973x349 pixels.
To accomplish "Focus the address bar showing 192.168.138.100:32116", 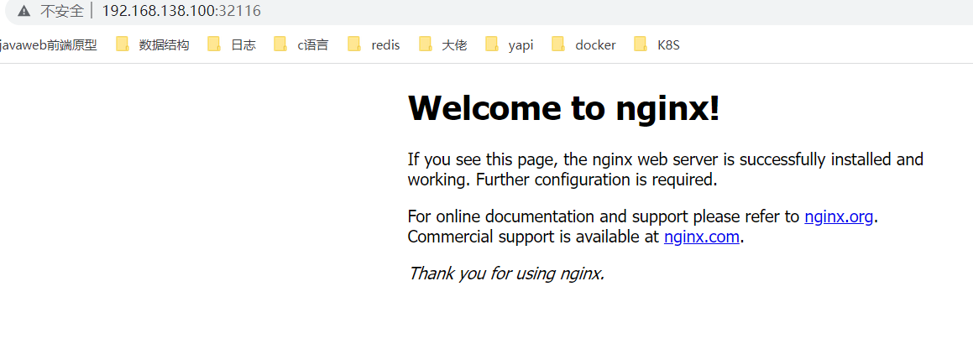I will [x=181, y=11].
